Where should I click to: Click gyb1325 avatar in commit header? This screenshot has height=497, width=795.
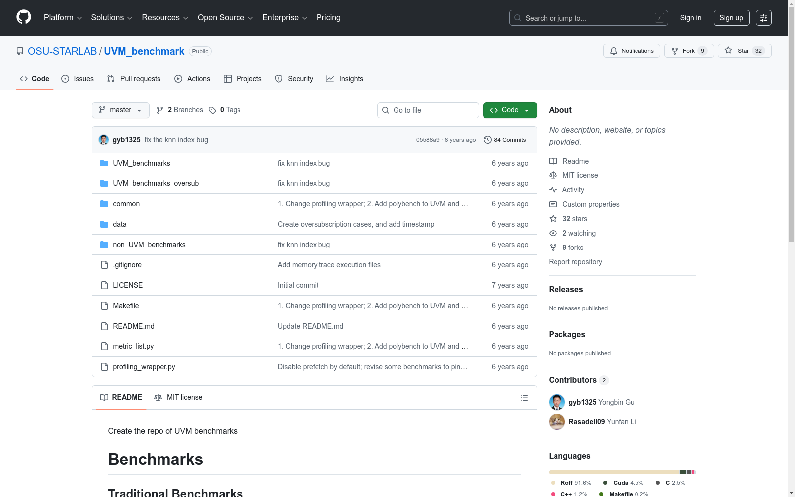pos(104,140)
